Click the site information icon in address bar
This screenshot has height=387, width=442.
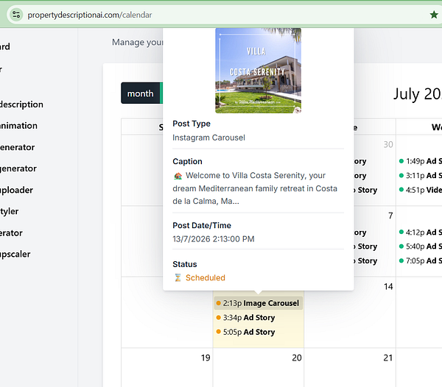[x=16, y=15]
